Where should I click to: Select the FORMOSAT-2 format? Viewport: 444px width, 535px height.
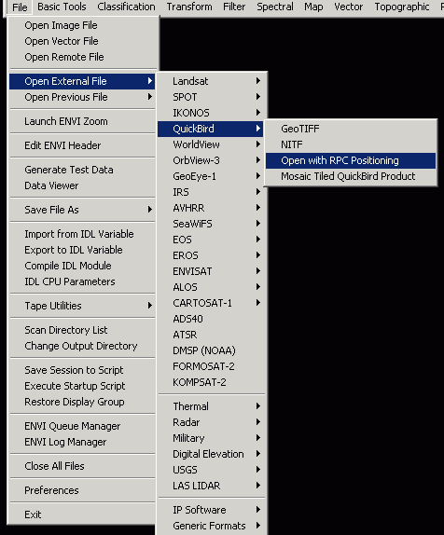211,366
